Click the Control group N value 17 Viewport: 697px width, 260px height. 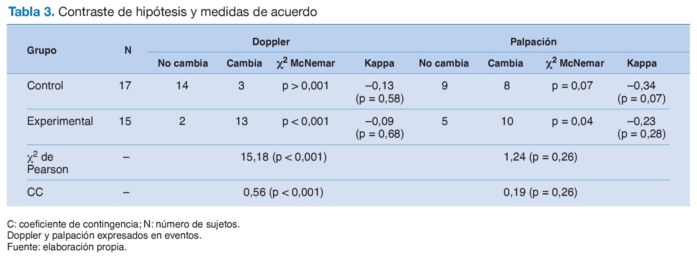tap(125, 86)
